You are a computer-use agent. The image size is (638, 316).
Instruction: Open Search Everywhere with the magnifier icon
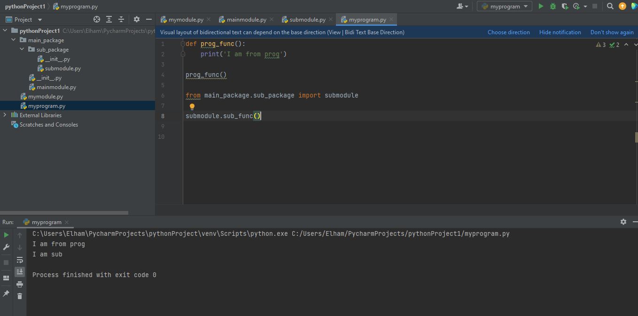[x=610, y=6]
